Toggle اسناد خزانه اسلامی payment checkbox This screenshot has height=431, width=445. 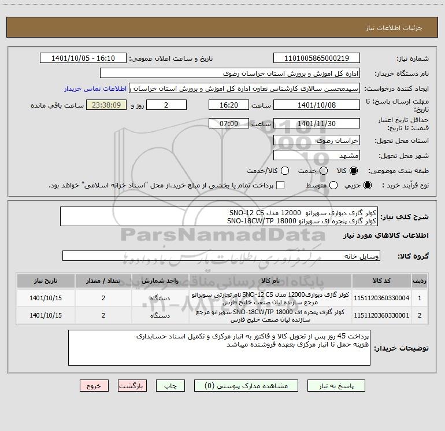280,185
